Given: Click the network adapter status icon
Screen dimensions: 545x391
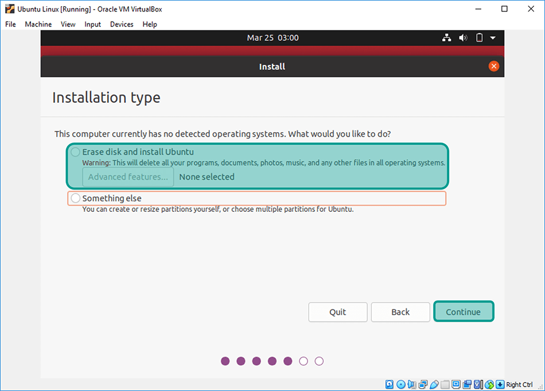Looking at the screenshot, I should pyautogui.click(x=423, y=384).
